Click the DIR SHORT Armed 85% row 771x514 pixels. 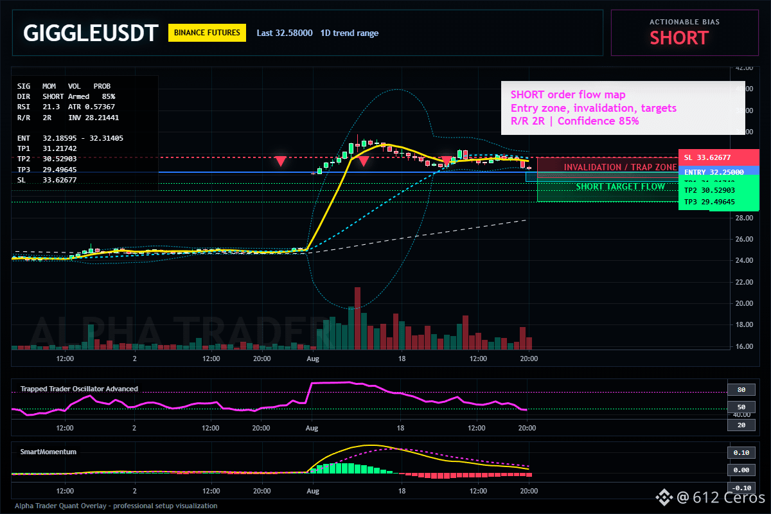(x=66, y=96)
